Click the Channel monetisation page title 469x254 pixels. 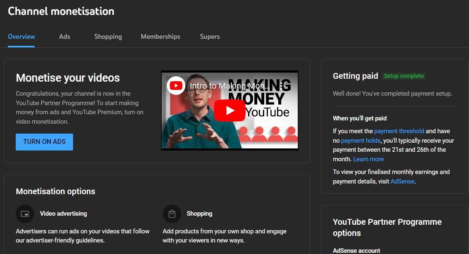point(61,12)
